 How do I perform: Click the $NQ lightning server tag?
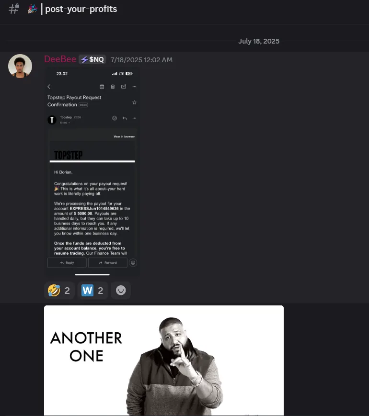(x=92, y=59)
